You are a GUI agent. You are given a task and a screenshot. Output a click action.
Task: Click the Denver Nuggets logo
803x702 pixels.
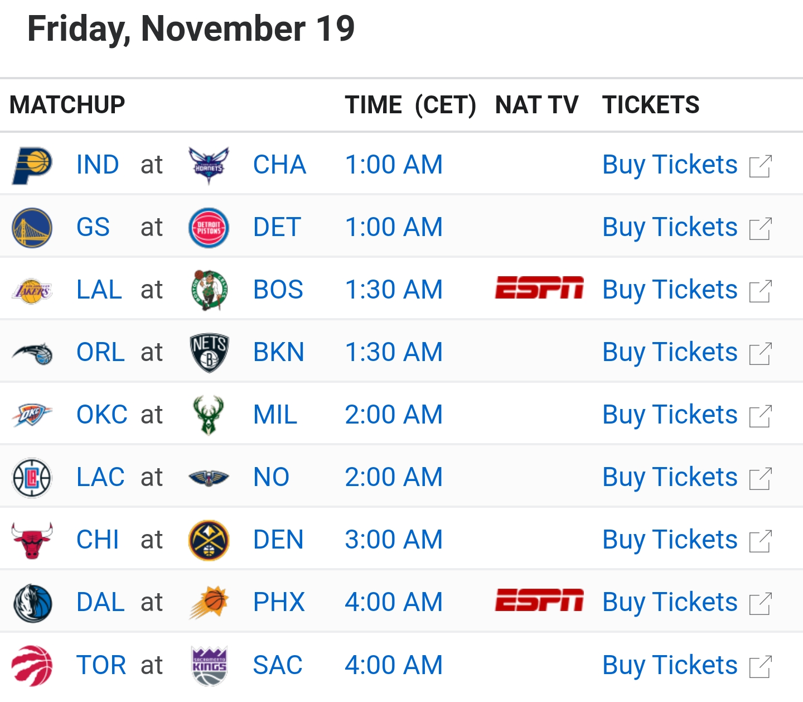coord(209,540)
